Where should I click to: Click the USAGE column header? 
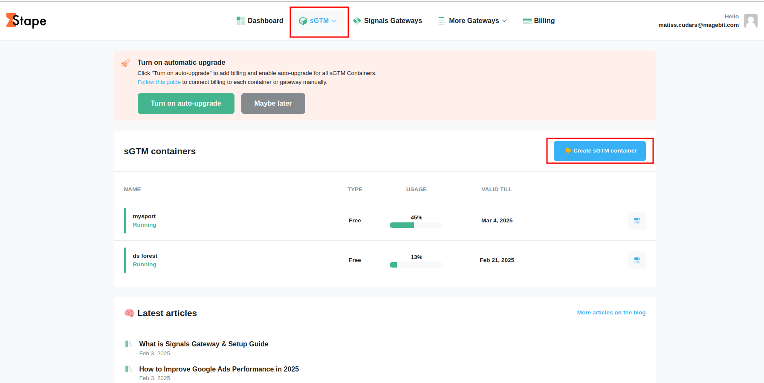417,190
